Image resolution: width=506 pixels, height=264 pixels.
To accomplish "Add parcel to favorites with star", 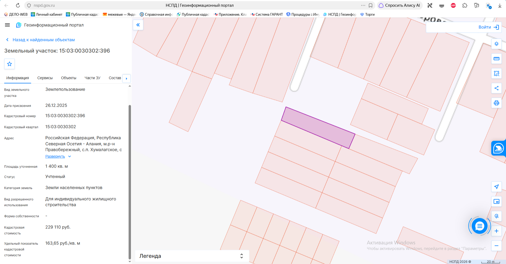I will [9, 64].
